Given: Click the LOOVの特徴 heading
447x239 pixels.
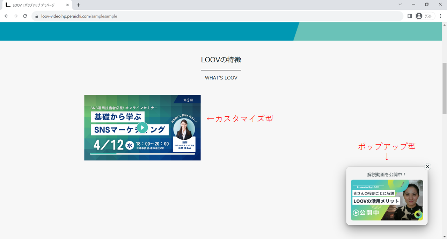Looking at the screenshot, I should coord(221,60).
